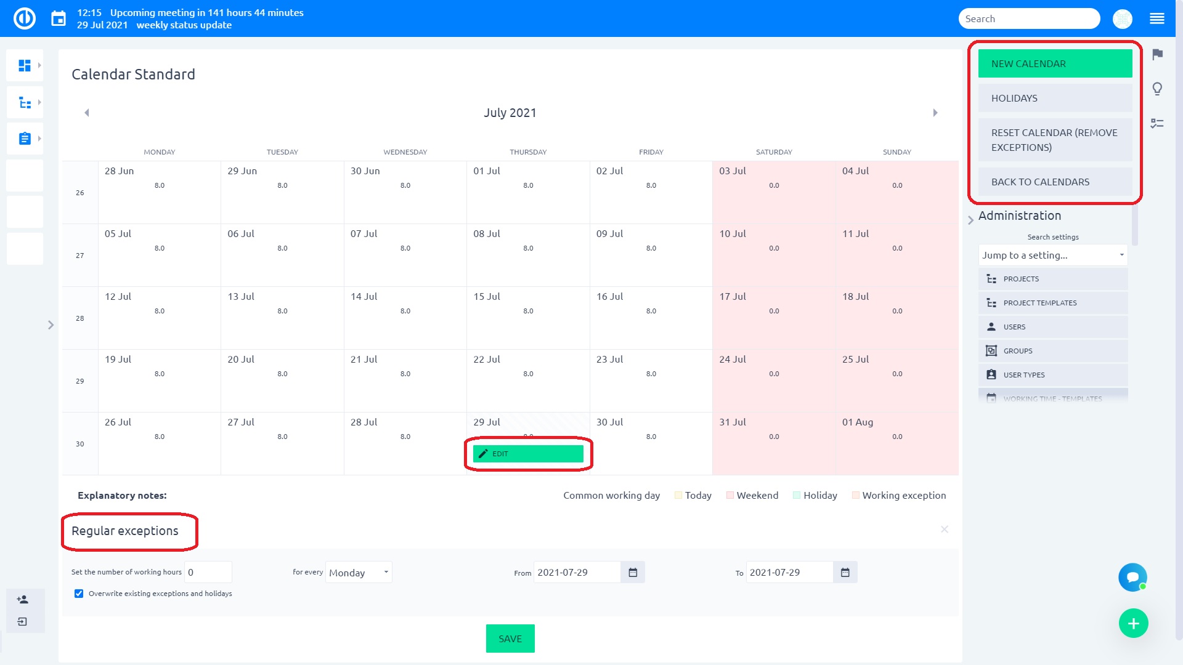Open the clipboard tasks sidebar icon

click(x=25, y=139)
